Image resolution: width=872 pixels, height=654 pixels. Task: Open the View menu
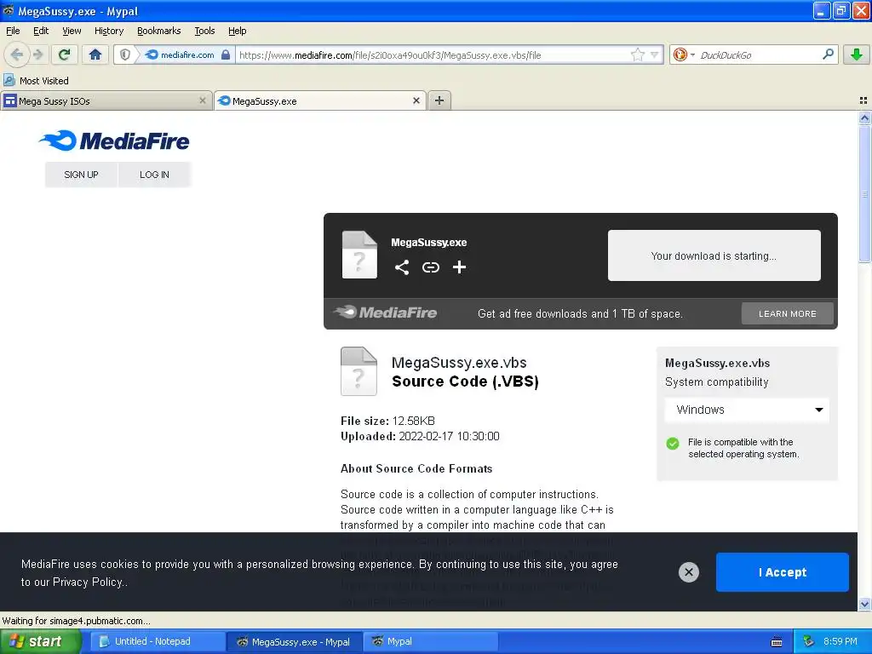click(72, 31)
